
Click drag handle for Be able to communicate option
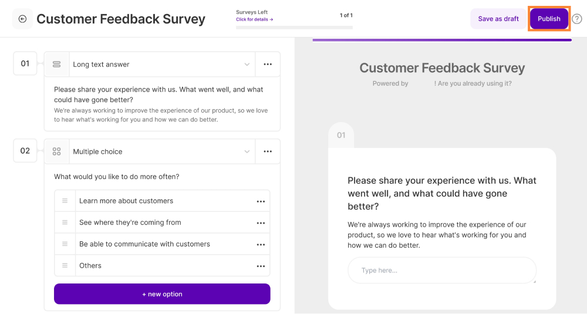[x=65, y=244]
